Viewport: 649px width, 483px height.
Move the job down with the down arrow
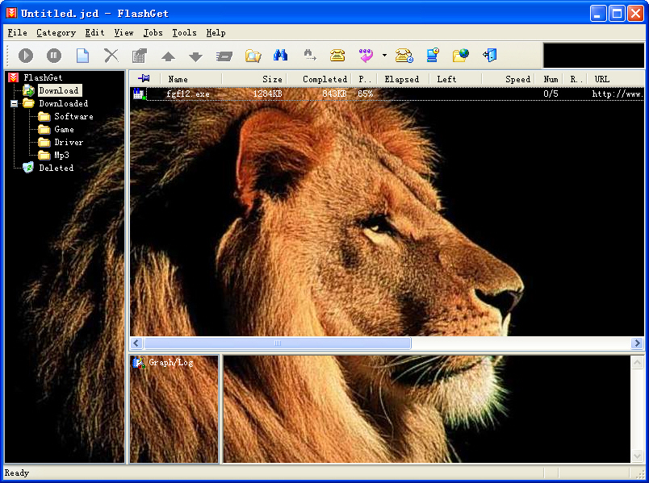click(196, 56)
